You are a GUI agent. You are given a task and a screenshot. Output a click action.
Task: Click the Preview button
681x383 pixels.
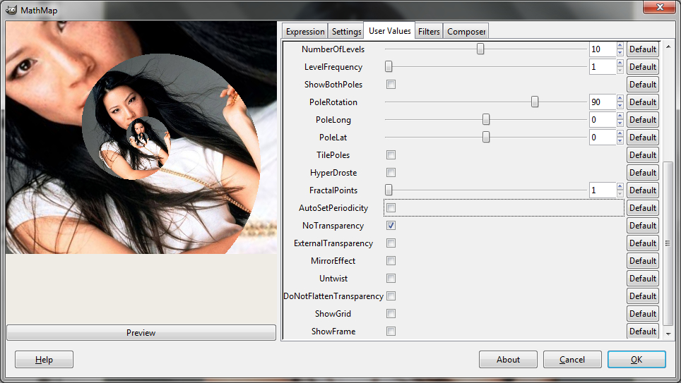(141, 333)
